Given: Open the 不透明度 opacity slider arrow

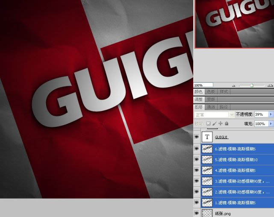Looking at the screenshot, I should click(271, 114).
